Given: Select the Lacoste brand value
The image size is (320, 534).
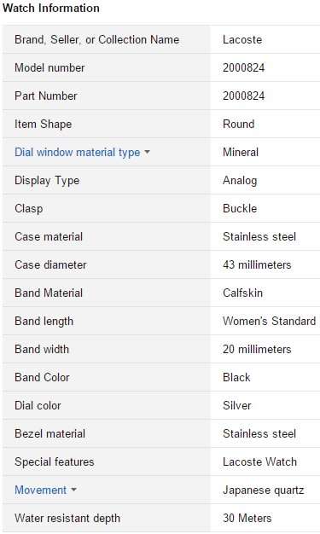Looking at the screenshot, I should pos(242,39).
